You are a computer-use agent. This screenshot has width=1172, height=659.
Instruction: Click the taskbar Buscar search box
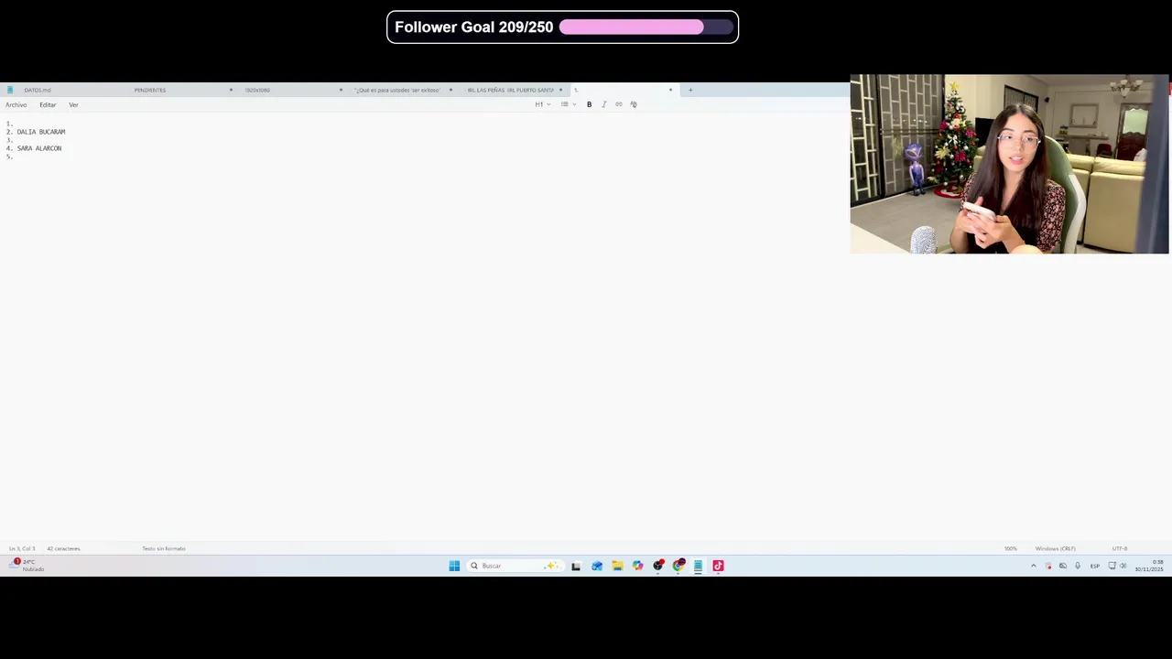click(x=514, y=566)
